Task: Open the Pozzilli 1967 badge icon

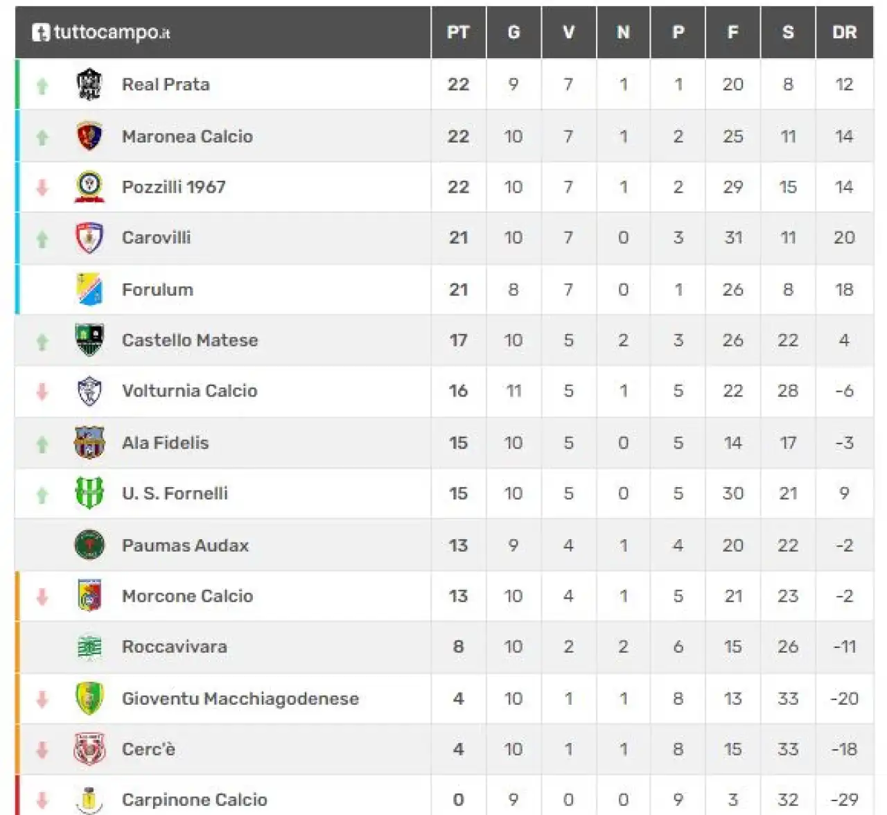Action: pos(89,186)
